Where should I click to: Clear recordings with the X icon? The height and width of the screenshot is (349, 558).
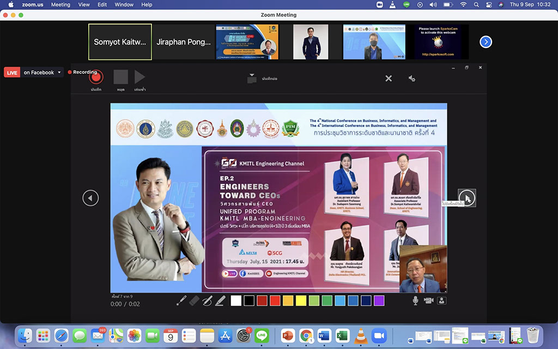tap(389, 79)
